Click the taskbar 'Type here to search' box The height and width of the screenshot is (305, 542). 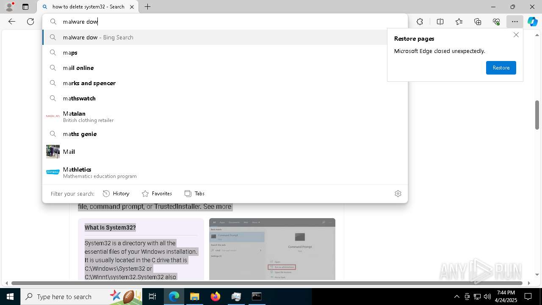point(82,297)
